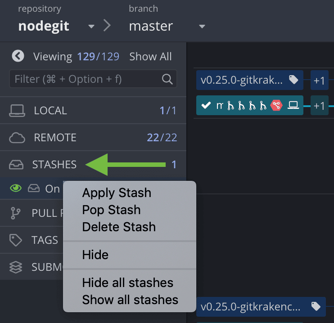Toggle the green eye on the stash row
The image size is (334, 323).
(x=16, y=188)
